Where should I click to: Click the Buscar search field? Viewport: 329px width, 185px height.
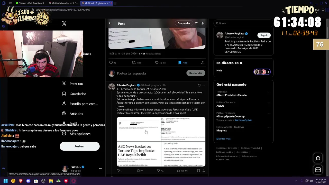pos(243,23)
